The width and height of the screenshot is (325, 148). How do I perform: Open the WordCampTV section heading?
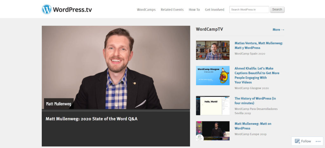(209, 29)
